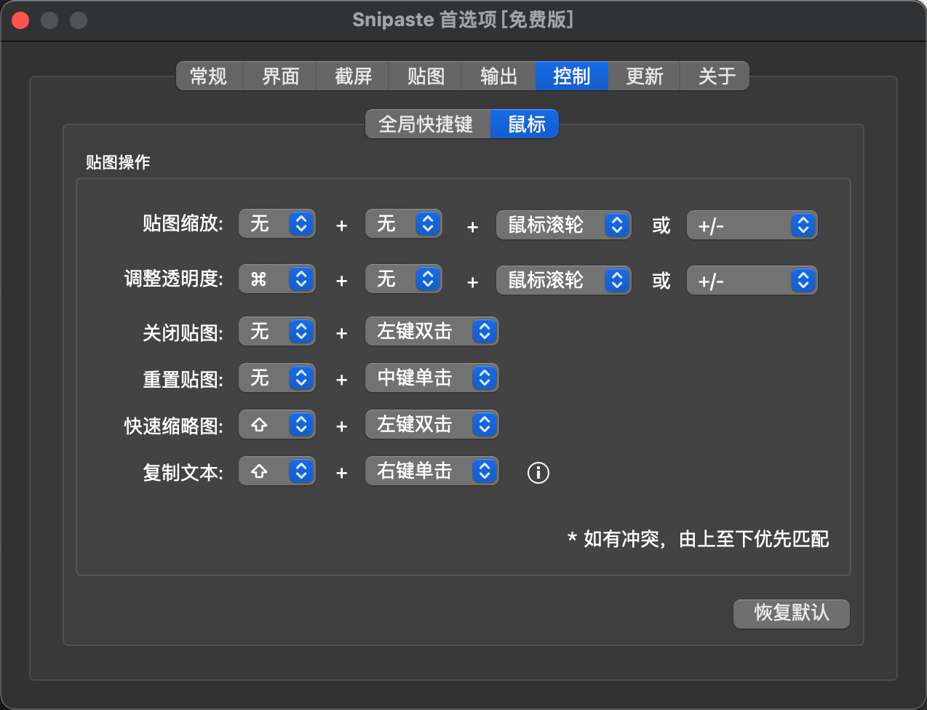Open the 常规 tab

click(x=210, y=76)
